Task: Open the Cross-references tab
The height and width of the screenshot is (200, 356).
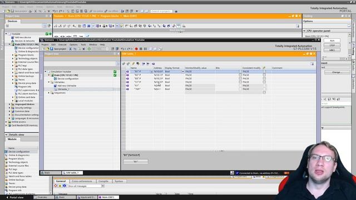Action: (82, 181)
